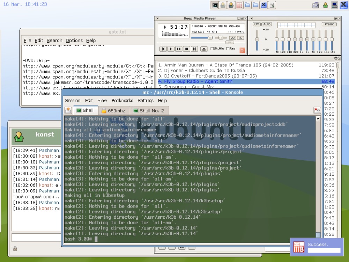Open Konsole View menu
The image size is (349, 262).
coord(102,101)
